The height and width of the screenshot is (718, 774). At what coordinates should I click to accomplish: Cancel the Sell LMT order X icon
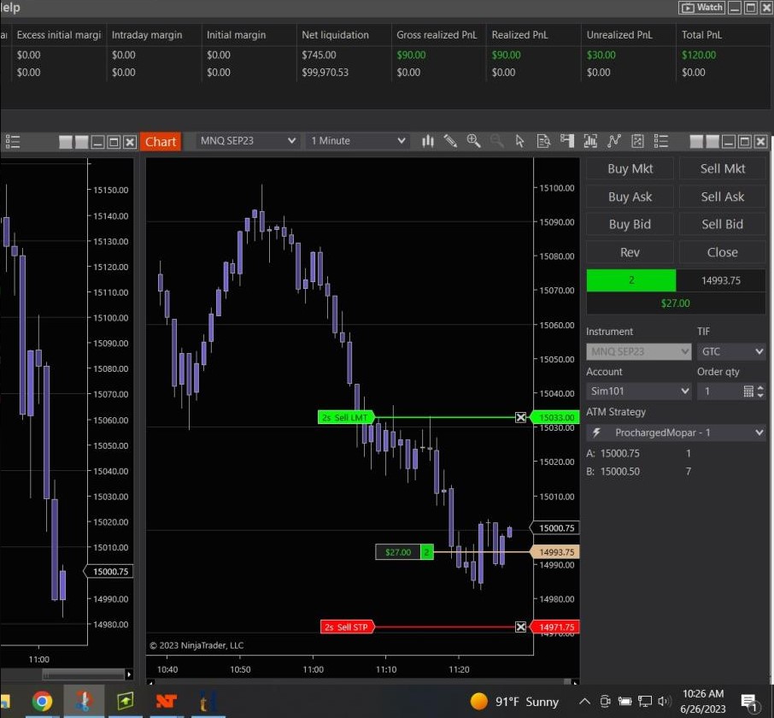521,418
